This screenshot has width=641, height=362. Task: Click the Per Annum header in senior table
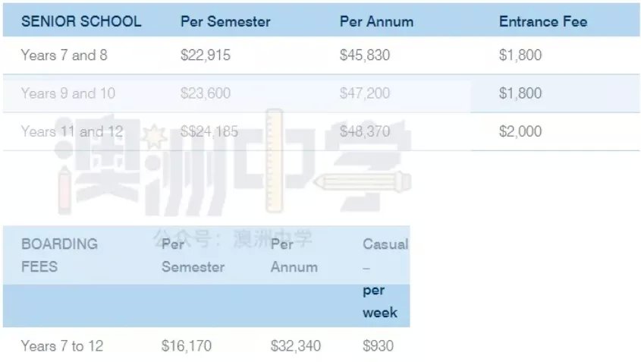(376, 21)
